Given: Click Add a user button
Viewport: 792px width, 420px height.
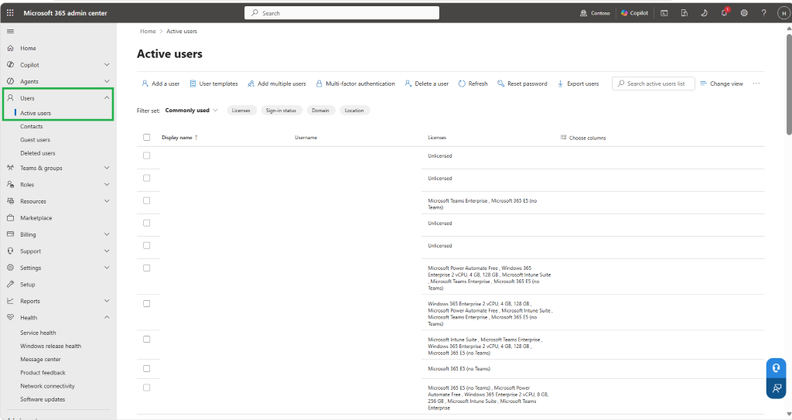Looking at the screenshot, I should click(161, 84).
